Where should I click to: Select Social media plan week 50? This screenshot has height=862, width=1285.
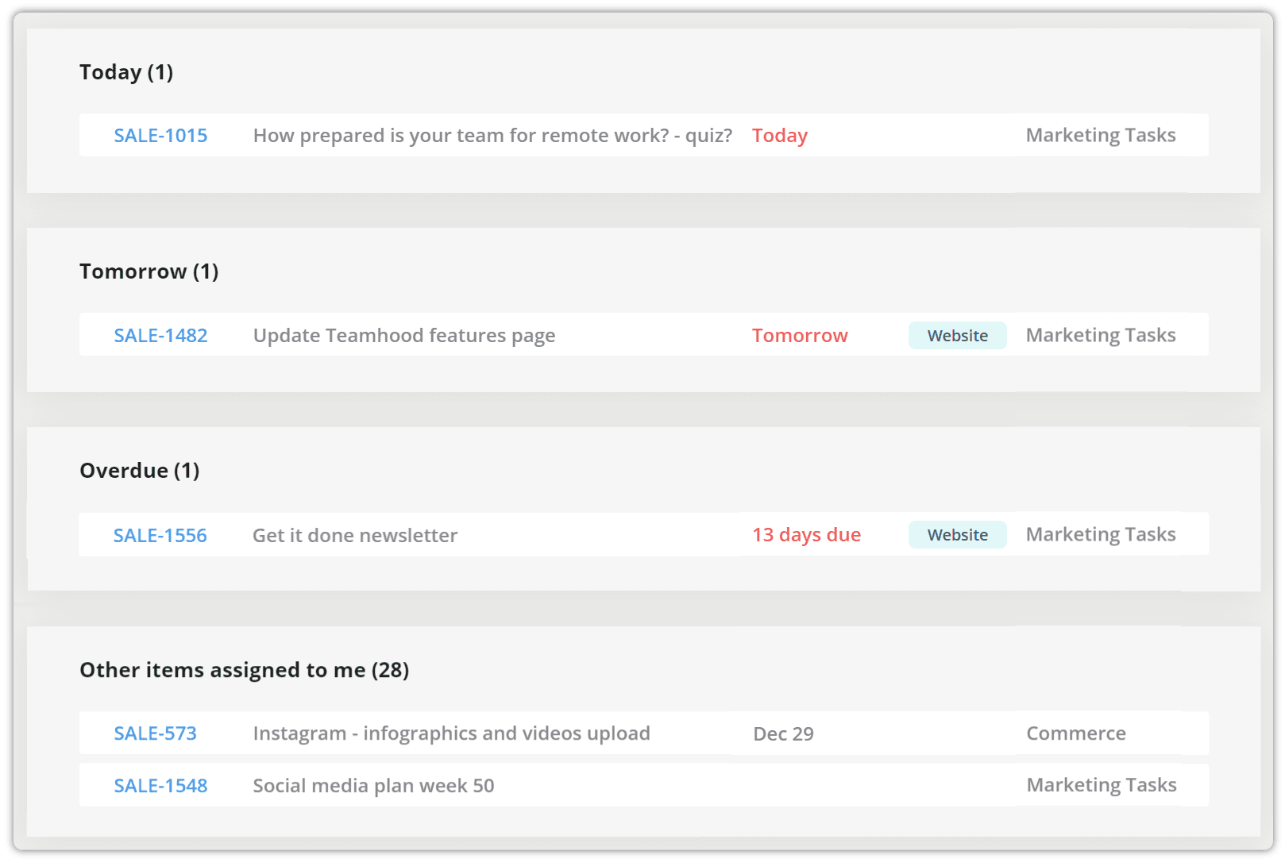(x=373, y=786)
